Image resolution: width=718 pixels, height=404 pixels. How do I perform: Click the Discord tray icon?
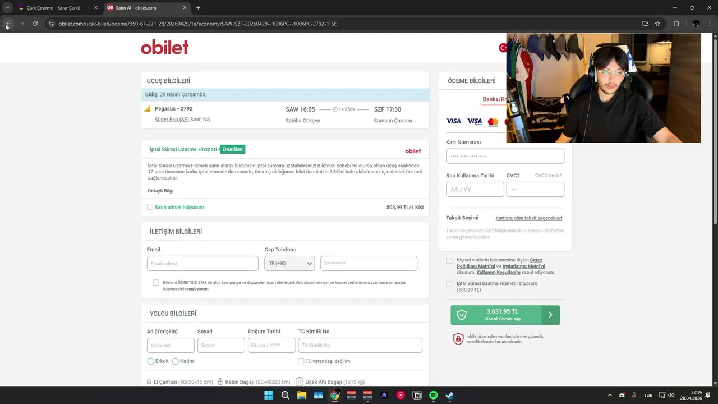pos(622,395)
